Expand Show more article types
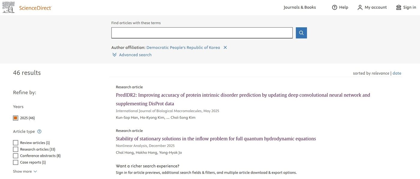Screen dimensions: 420x179 coord(25,172)
